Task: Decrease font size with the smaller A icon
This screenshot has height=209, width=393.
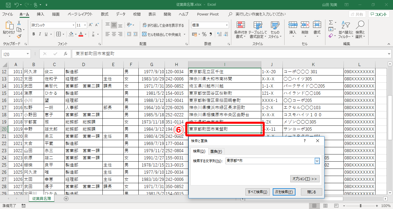Action: point(97,25)
